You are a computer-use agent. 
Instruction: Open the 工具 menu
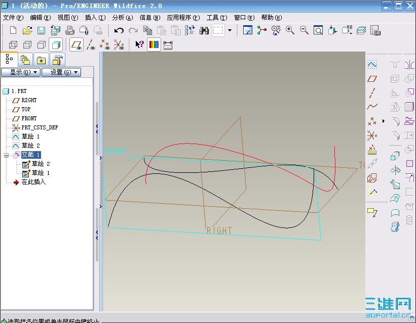tap(217, 18)
